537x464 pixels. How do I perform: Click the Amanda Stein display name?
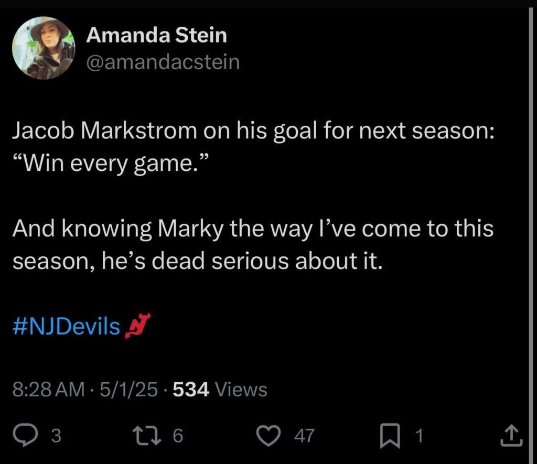click(x=156, y=35)
